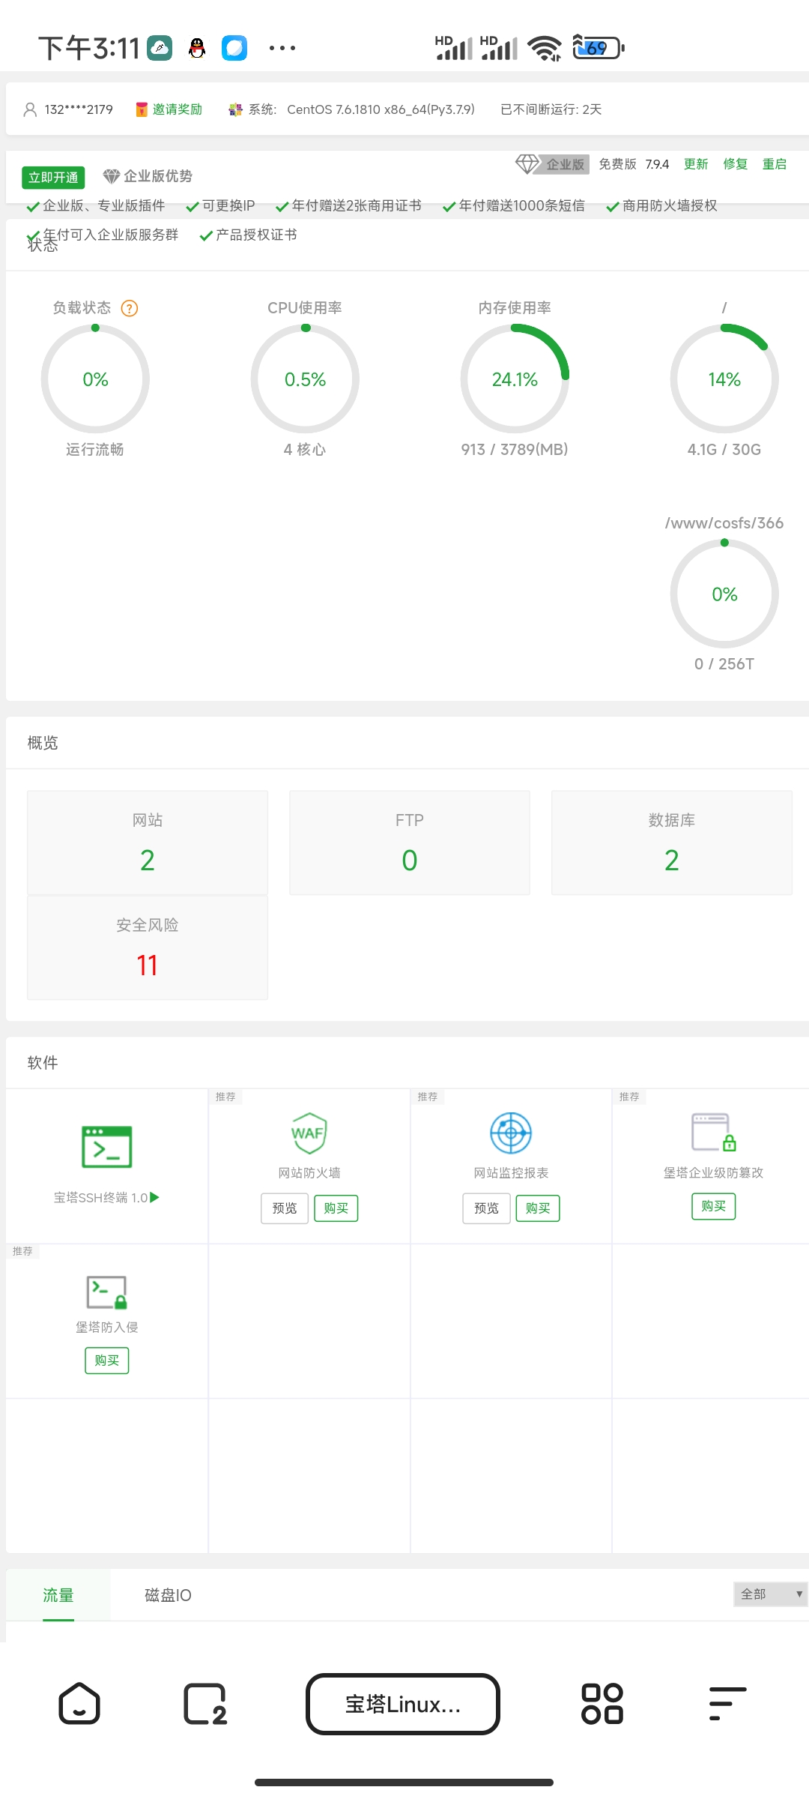
Task: Open the load status help question mark
Action: click(130, 308)
